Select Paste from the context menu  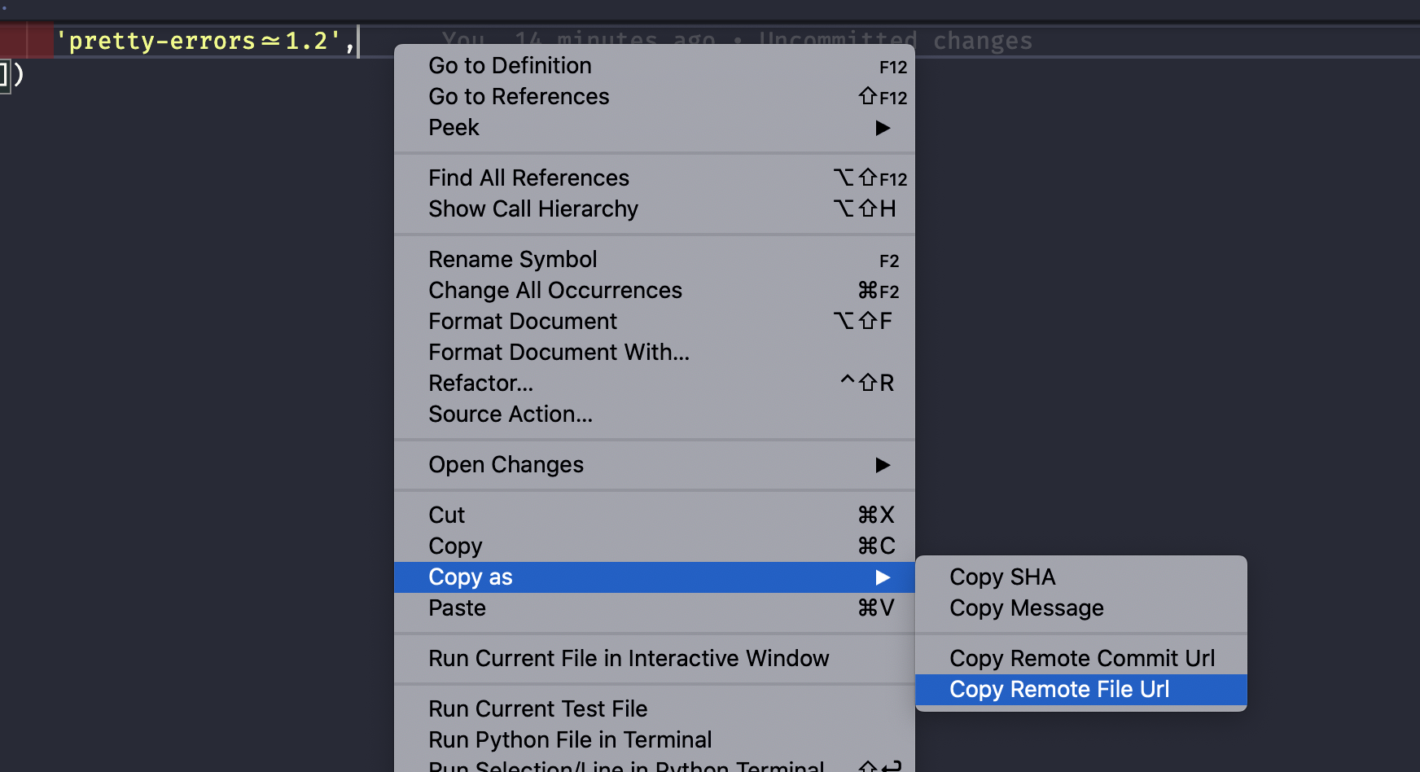tap(457, 608)
